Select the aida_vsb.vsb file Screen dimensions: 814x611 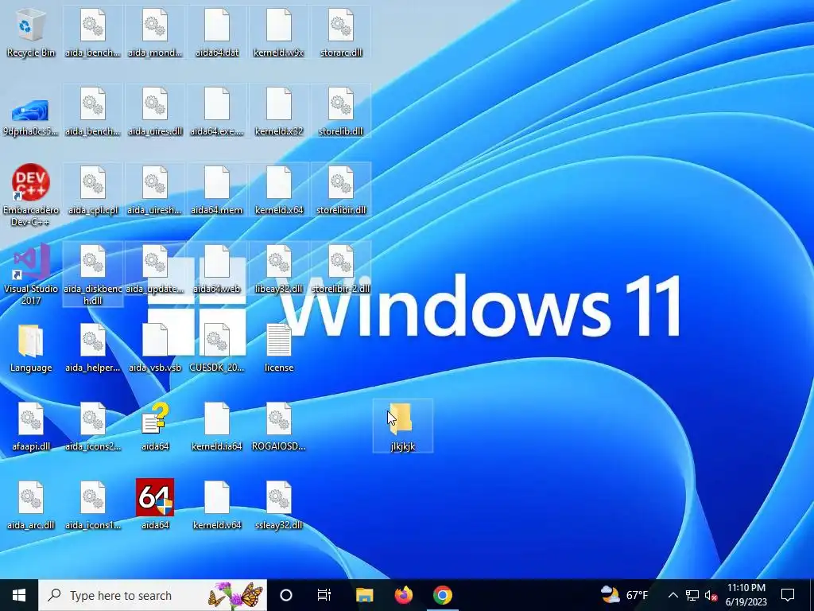click(155, 348)
